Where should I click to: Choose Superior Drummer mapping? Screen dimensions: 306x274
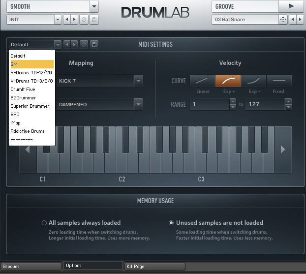pos(32,106)
